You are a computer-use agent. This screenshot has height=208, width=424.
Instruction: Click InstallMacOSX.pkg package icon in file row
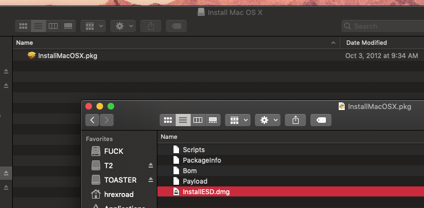click(32, 55)
